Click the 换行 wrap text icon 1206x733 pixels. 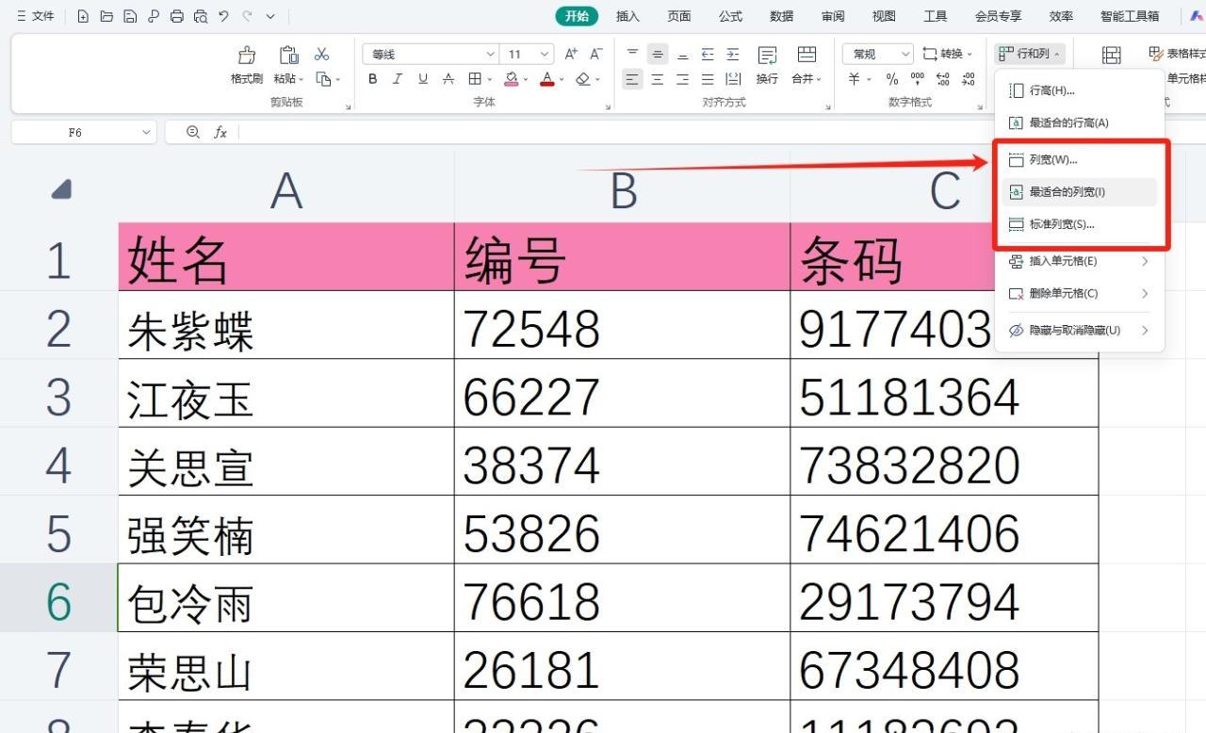pos(767,55)
